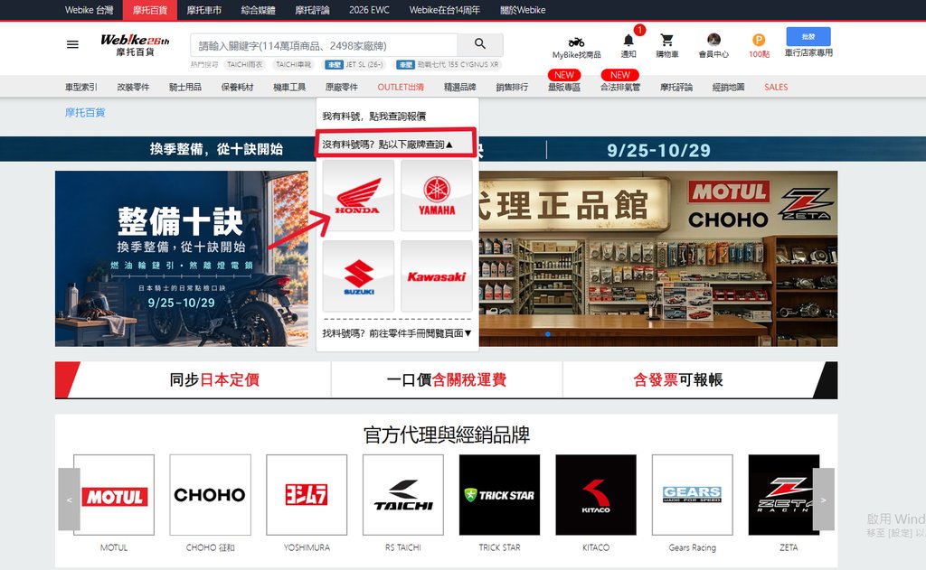The image size is (926, 570).
Task: Open the 原廠零件 menu
Action: 341,87
